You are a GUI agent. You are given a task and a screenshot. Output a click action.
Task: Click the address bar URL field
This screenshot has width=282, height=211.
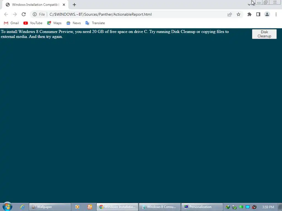tap(101, 14)
